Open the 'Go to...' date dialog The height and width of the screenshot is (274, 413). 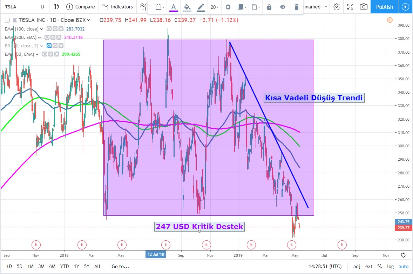120,266
